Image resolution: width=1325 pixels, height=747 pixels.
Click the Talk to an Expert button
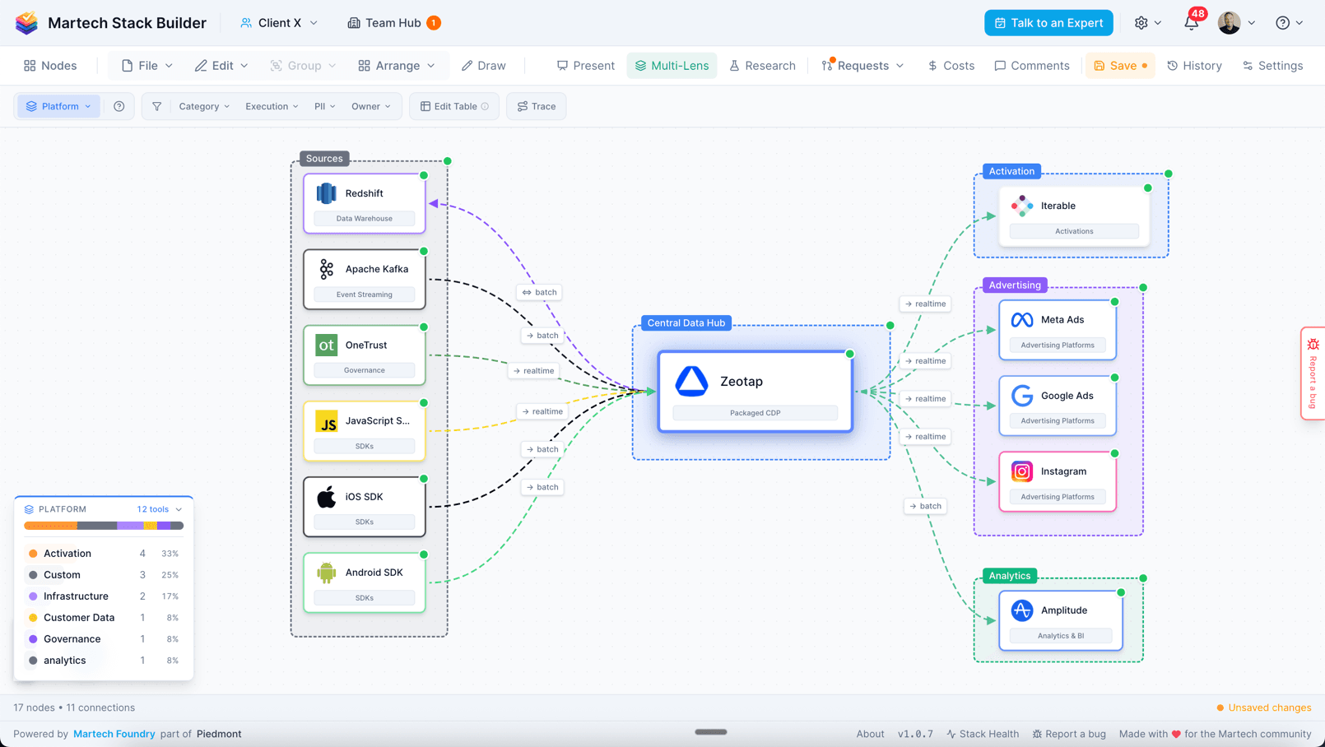pyautogui.click(x=1048, y=22)
